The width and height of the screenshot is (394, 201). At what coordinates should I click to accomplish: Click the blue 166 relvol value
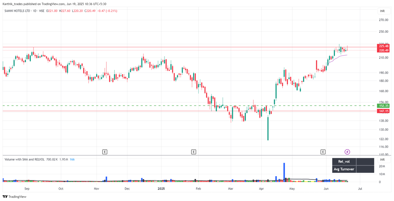[x=73, y=159]
